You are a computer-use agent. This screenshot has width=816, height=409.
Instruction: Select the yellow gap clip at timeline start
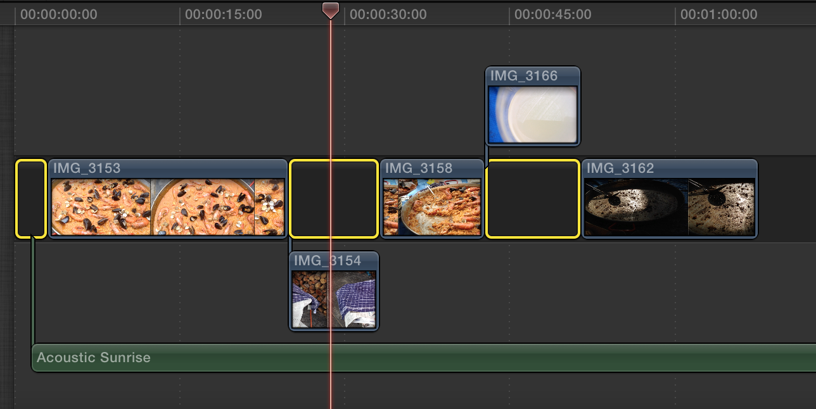coord(29,199)
